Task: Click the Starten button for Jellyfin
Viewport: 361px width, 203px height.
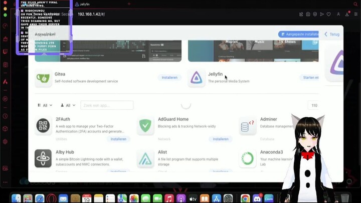Action: [309, 78]
